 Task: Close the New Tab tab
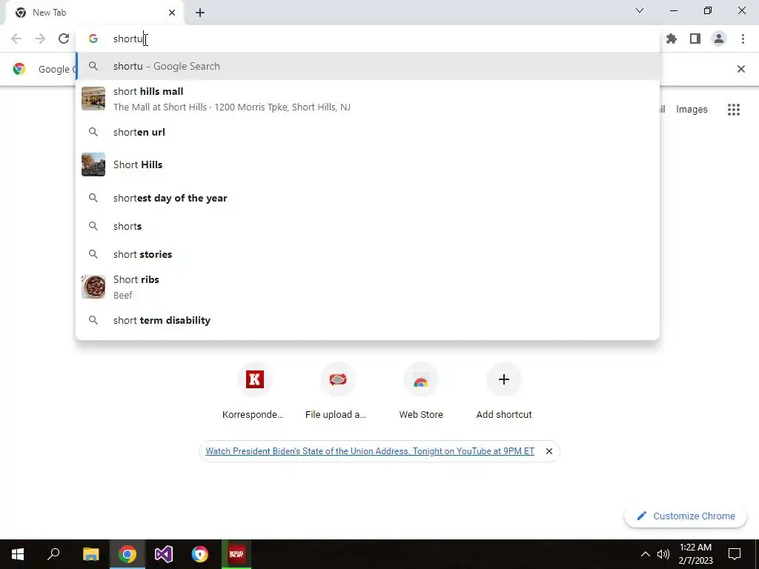172,13
